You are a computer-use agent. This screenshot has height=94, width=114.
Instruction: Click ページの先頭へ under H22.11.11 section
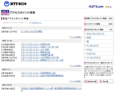tap(76, 37)
